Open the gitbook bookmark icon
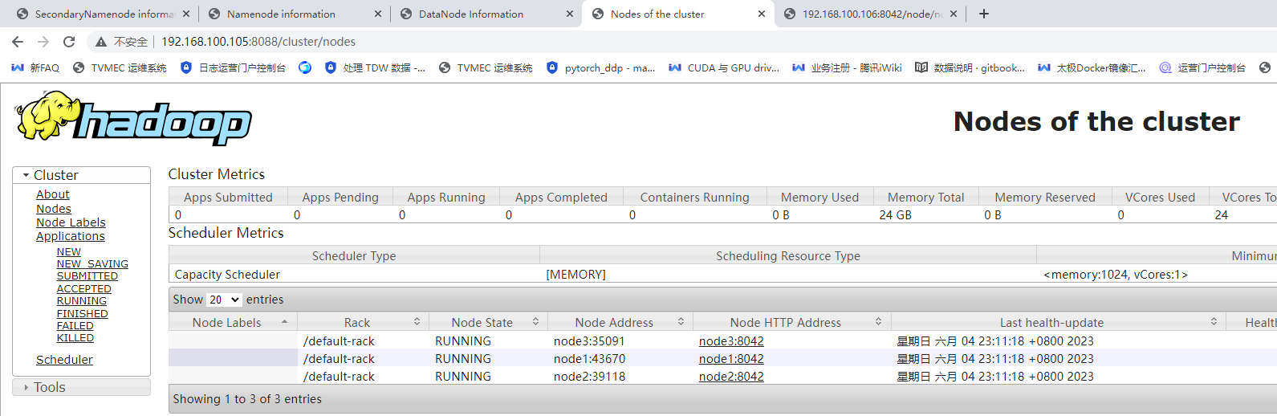This screenshot has width=1277, height=416. (921, 67)
